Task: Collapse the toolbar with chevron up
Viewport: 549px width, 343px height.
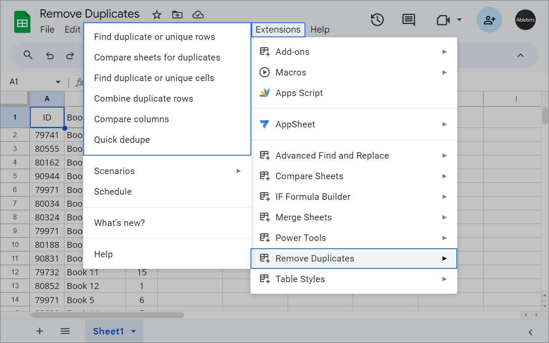Action: (x=520, y=55)
